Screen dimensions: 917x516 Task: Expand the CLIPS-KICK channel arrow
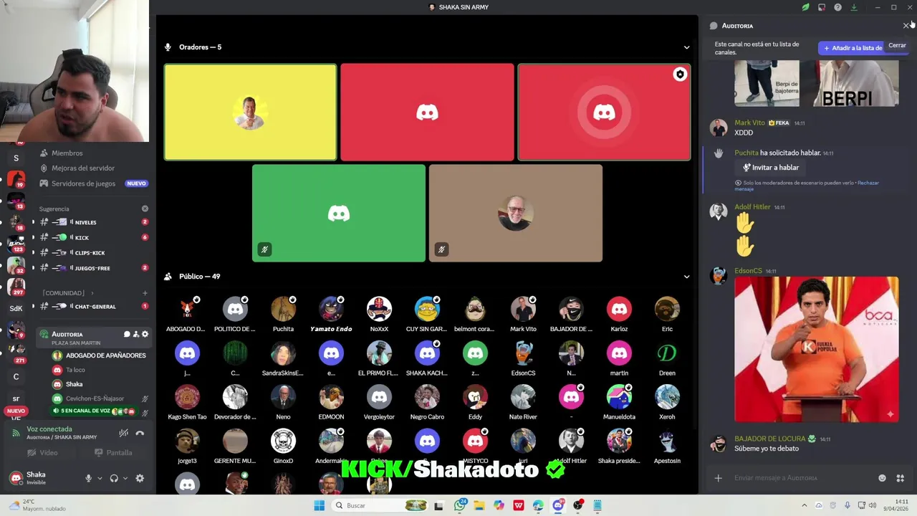pos(33,252)
